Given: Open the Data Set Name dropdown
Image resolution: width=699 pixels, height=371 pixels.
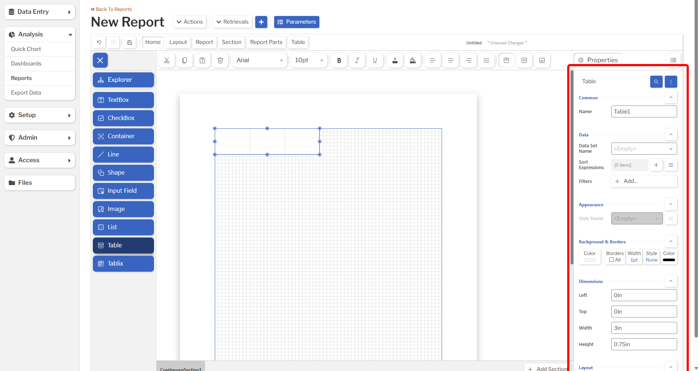Looking at the screenshot, I should point(644,149).
